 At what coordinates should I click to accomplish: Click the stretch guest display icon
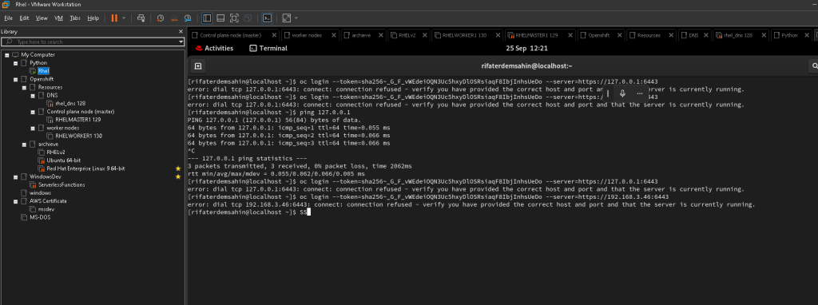287,18
